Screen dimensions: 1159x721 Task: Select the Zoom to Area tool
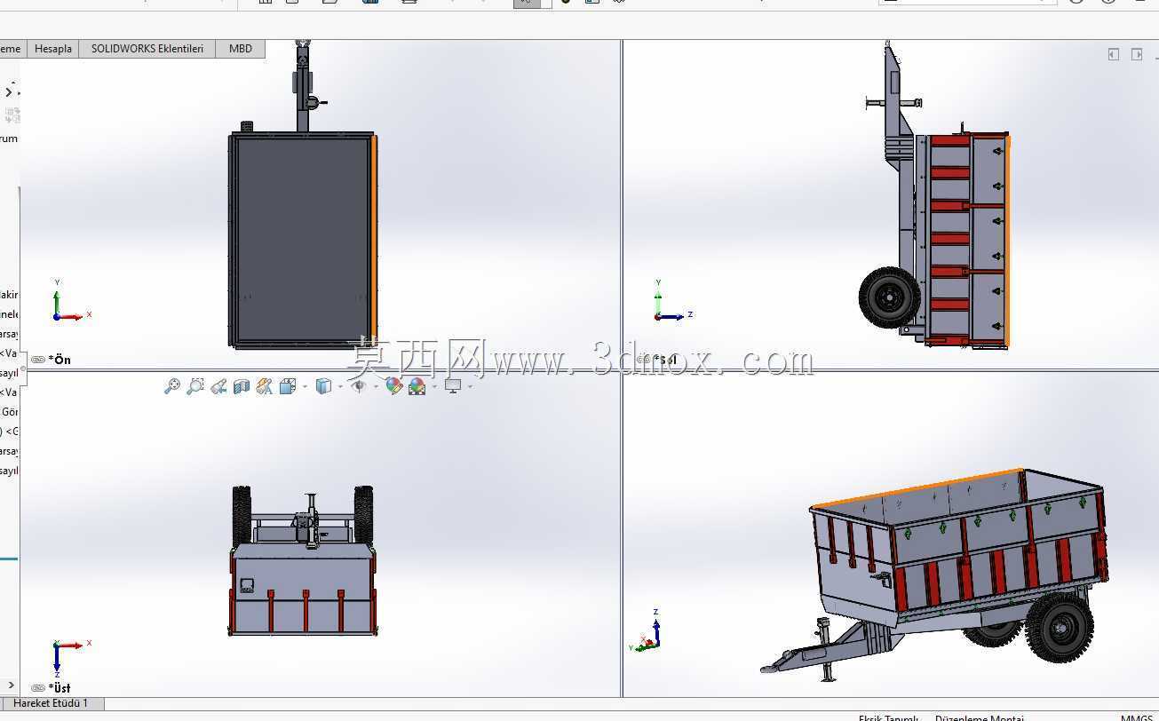(x=195, y=386)
